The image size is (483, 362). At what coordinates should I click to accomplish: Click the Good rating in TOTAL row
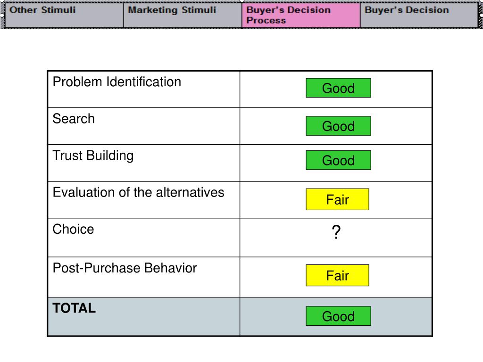pos(338,316)
